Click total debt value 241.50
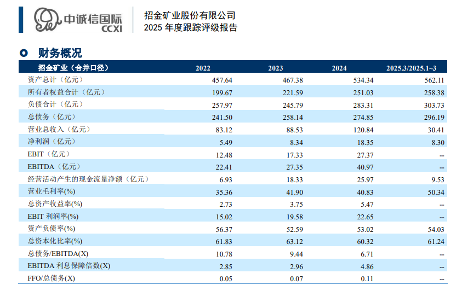 click(x=222, y=118)
